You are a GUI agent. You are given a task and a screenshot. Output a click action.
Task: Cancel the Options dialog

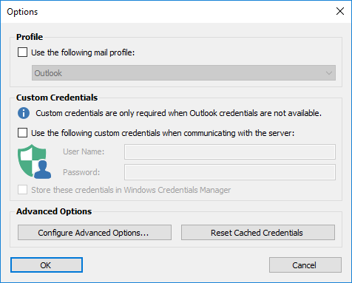click(305, 265)
